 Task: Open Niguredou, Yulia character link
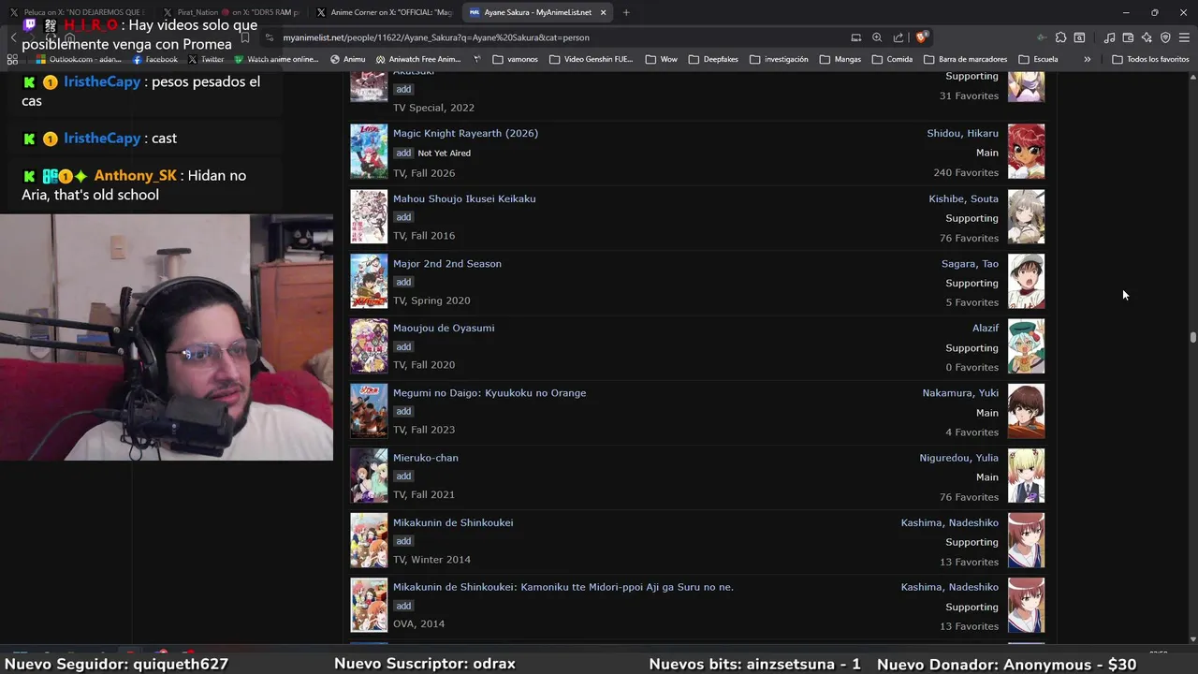tap(958, 458)
